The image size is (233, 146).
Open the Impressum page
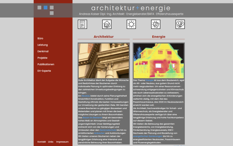coord(63,142)
